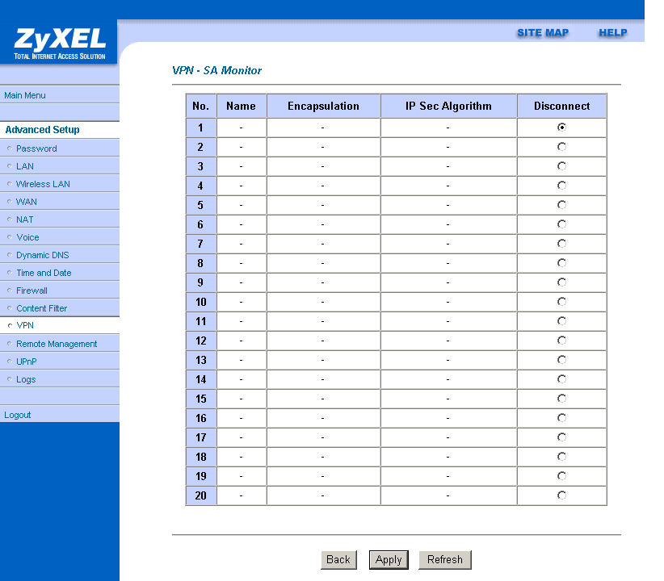Open Remote Management settings
The width and height of the screenshot is (664, 581).
pos(57,344)
